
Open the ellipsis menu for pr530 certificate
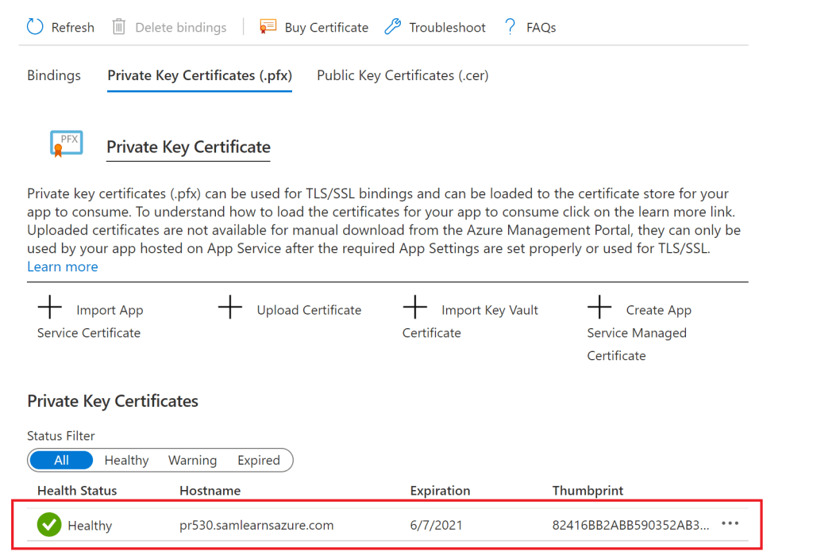click(730, 524)
